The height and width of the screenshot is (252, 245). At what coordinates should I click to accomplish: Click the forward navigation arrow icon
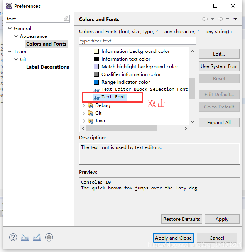coord(220,19)
